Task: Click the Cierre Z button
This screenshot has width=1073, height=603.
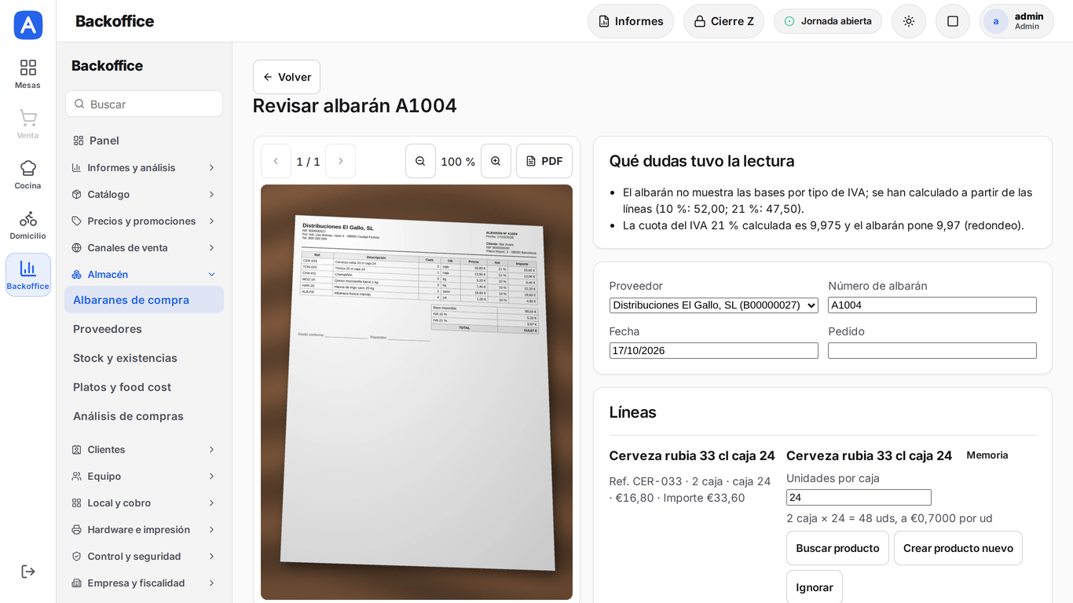Action: [723, 21]
